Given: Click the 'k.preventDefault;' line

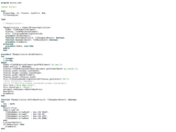Looking at the screenshot, I should (x=13, y=122).
